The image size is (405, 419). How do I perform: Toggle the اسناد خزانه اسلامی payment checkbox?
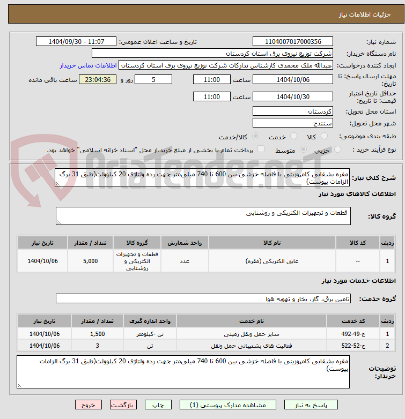[261, 149]
